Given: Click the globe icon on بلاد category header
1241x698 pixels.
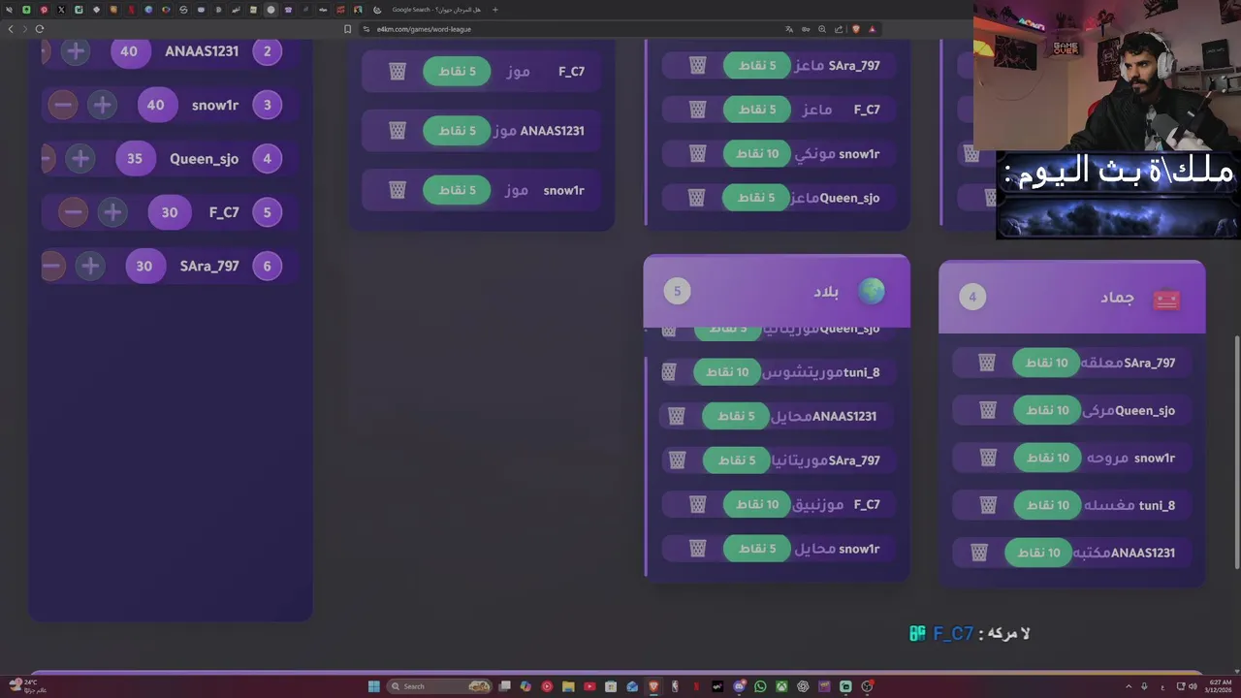Looking at the screenshot, I should [872, 292].
